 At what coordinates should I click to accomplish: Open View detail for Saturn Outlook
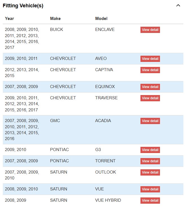point(150,172)
